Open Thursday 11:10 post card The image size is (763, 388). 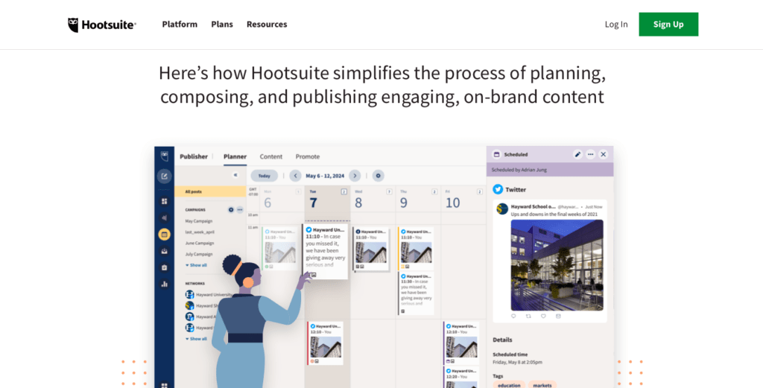click(416, 249)
